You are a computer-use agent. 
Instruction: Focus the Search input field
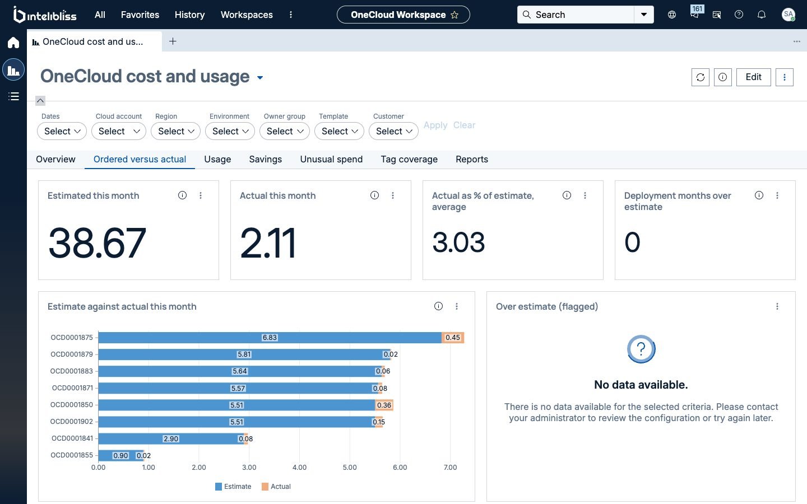coord(576,15)
